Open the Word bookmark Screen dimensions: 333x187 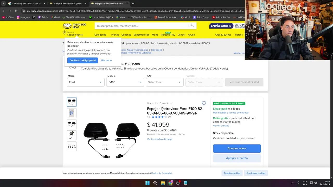tap(185, 17)
